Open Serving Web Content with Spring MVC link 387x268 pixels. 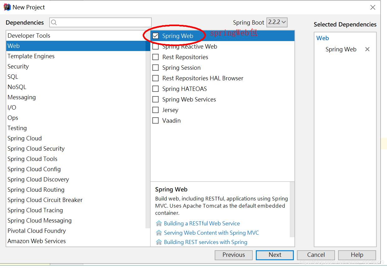[x=211, y=233]
